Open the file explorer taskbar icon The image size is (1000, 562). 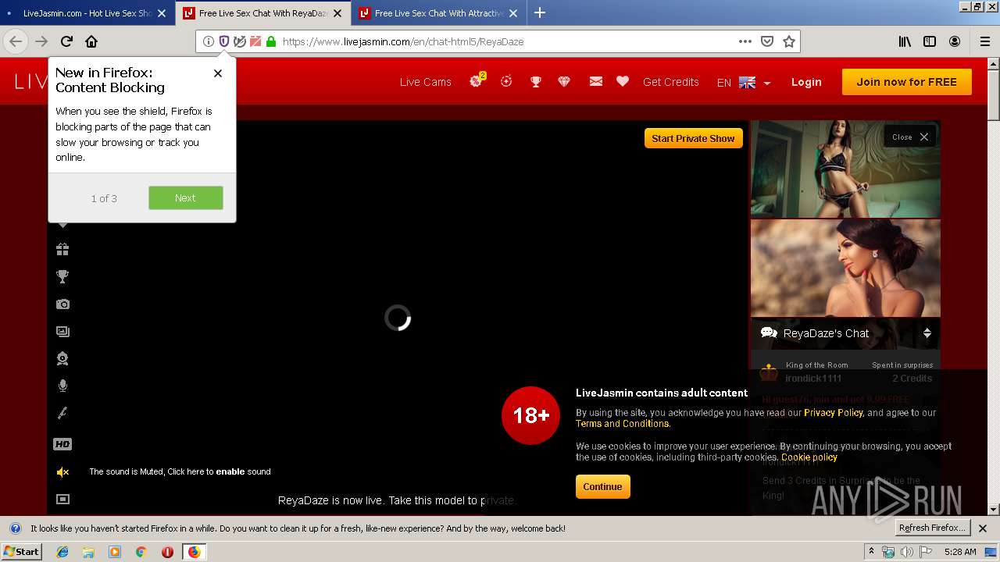[x=88, y=552]
